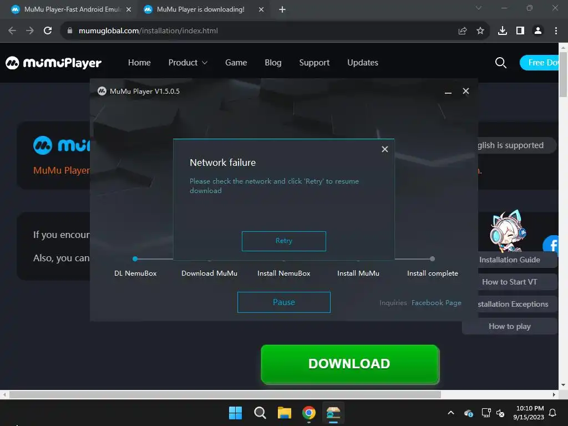
Task: Switch to MuMu Player is downloading tab
Action: (x=200, y=9)
